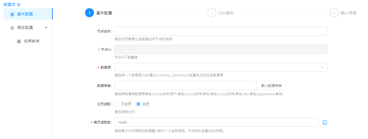Click the terminal icon next to 每页读取数
This screenshot has width=368, height=139.
point(325,123)
